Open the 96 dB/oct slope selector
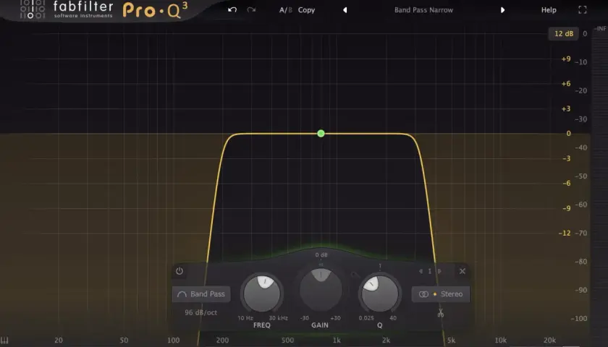608x347 pixels. [x=201, y=312]
